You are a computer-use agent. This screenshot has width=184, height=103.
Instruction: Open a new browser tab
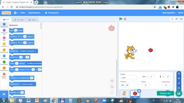click(37, 2)
